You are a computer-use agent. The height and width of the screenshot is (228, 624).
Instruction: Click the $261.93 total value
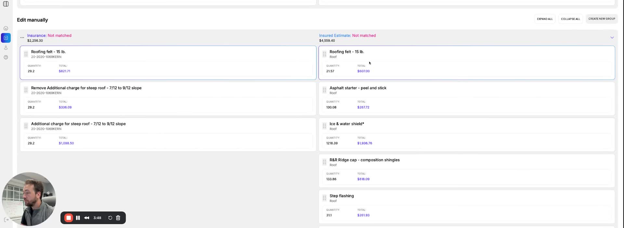click(x=363, y=215)
